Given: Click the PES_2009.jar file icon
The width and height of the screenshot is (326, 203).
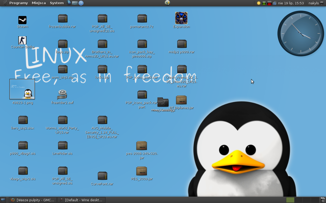Looking at the screenshot, I should [142, 171].
